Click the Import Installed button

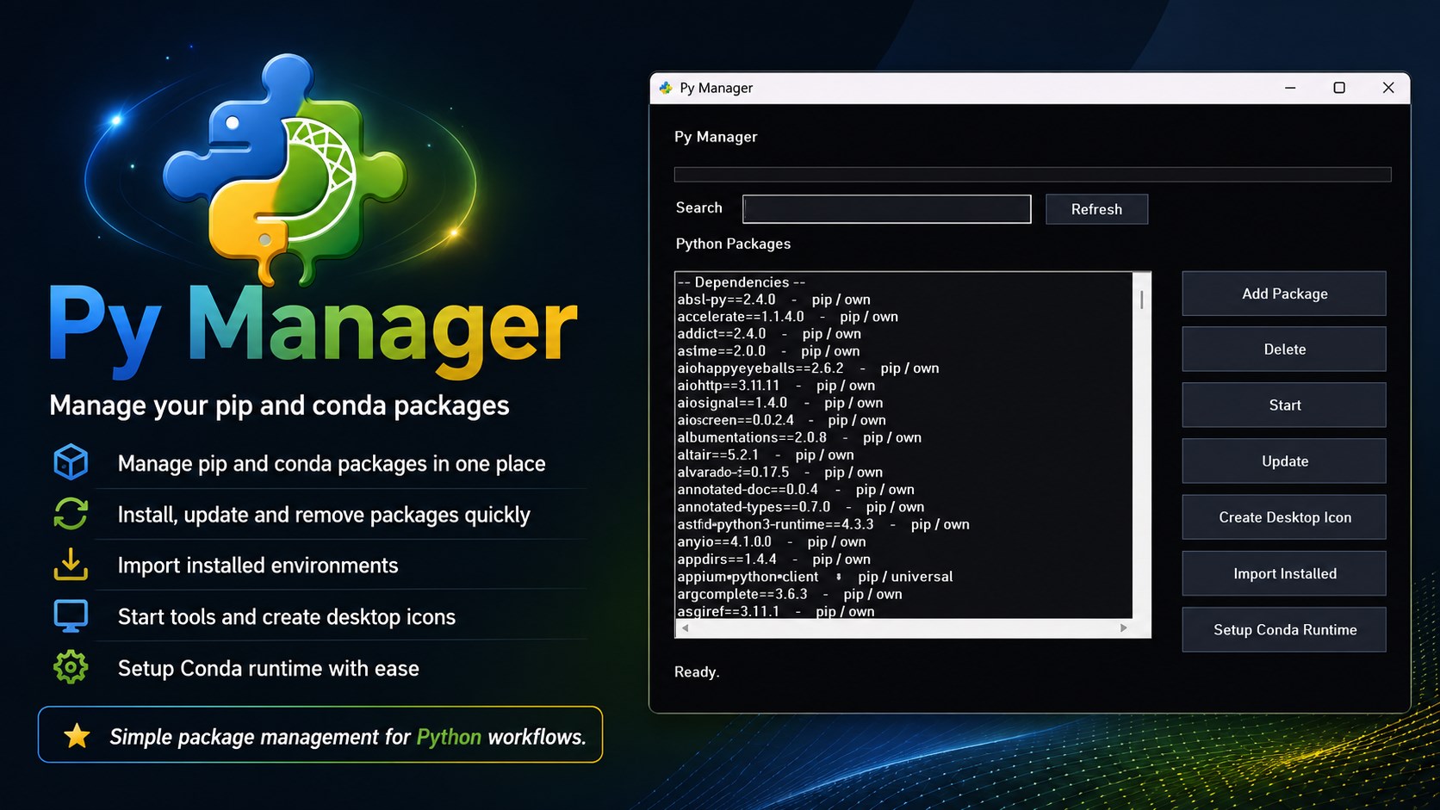[x=1284, y=573]
